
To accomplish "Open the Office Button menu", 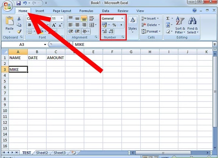I will click(x=7, y=5).
